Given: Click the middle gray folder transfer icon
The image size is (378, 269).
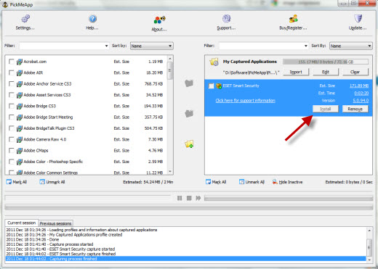Looking at the screenshot, I should pos(189,113).
